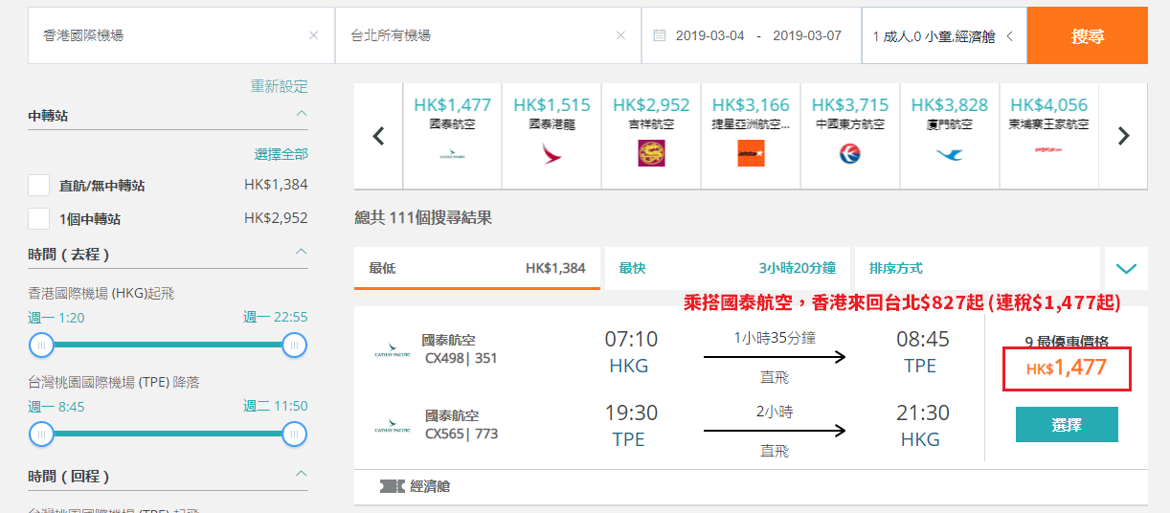Click the 香港國際機場 origin input field
The image size is (1170, 513).
tap(182, 35)
